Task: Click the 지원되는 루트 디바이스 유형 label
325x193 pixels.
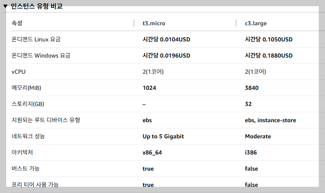Action: 46,120
